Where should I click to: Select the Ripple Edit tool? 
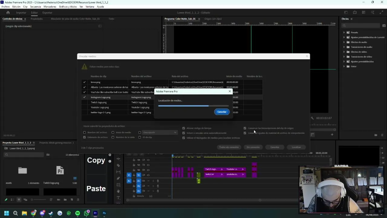[118, 159]
